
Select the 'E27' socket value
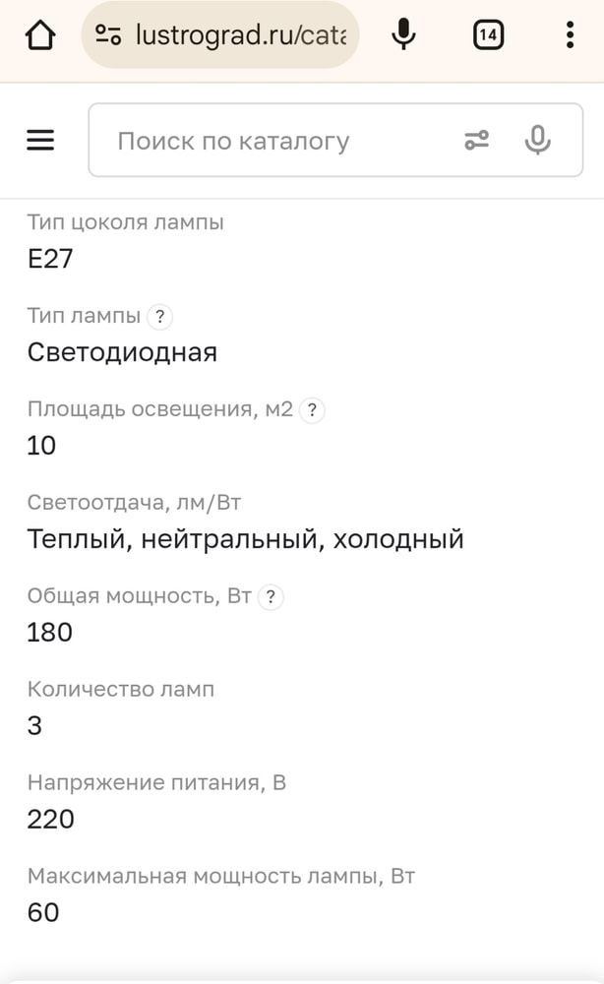pyautogui.click(x=50, y=259)
